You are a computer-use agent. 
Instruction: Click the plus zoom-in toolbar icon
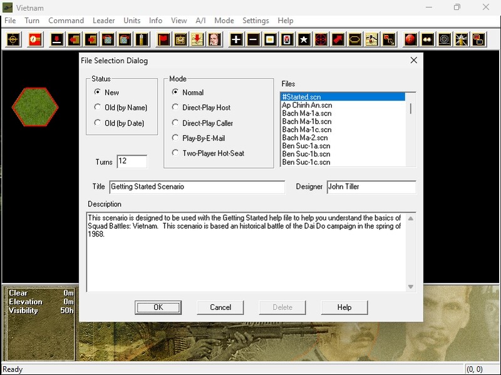tap(236, 39)
